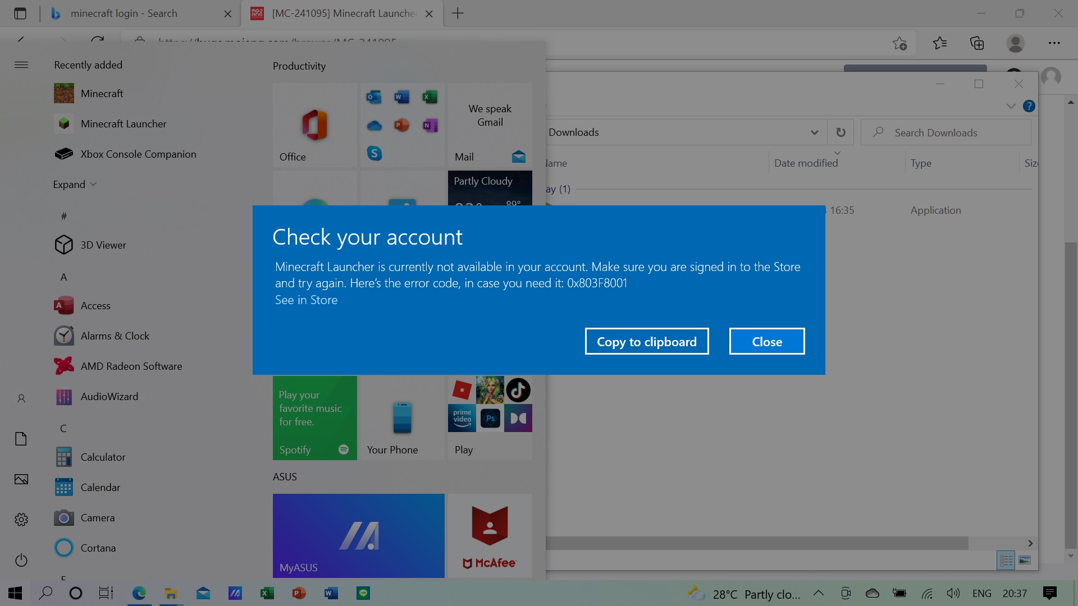
Task: Show hidden system tray icons
Action: point(818,593)
